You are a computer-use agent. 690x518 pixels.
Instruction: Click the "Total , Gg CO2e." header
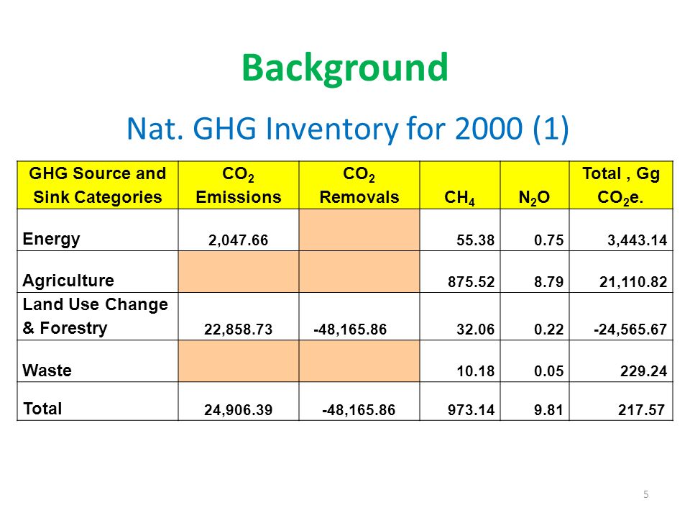click(621, 185)
